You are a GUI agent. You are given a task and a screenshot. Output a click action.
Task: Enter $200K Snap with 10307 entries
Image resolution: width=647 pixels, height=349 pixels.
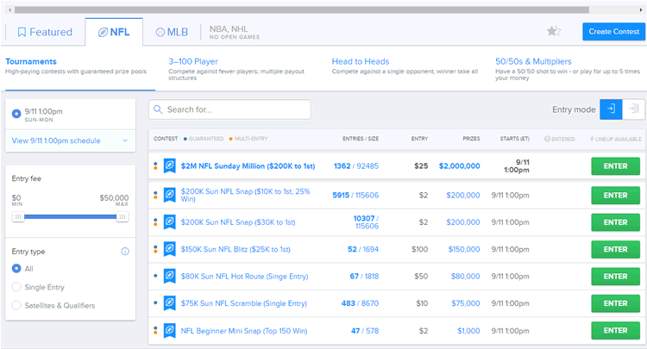click(615, 222)
